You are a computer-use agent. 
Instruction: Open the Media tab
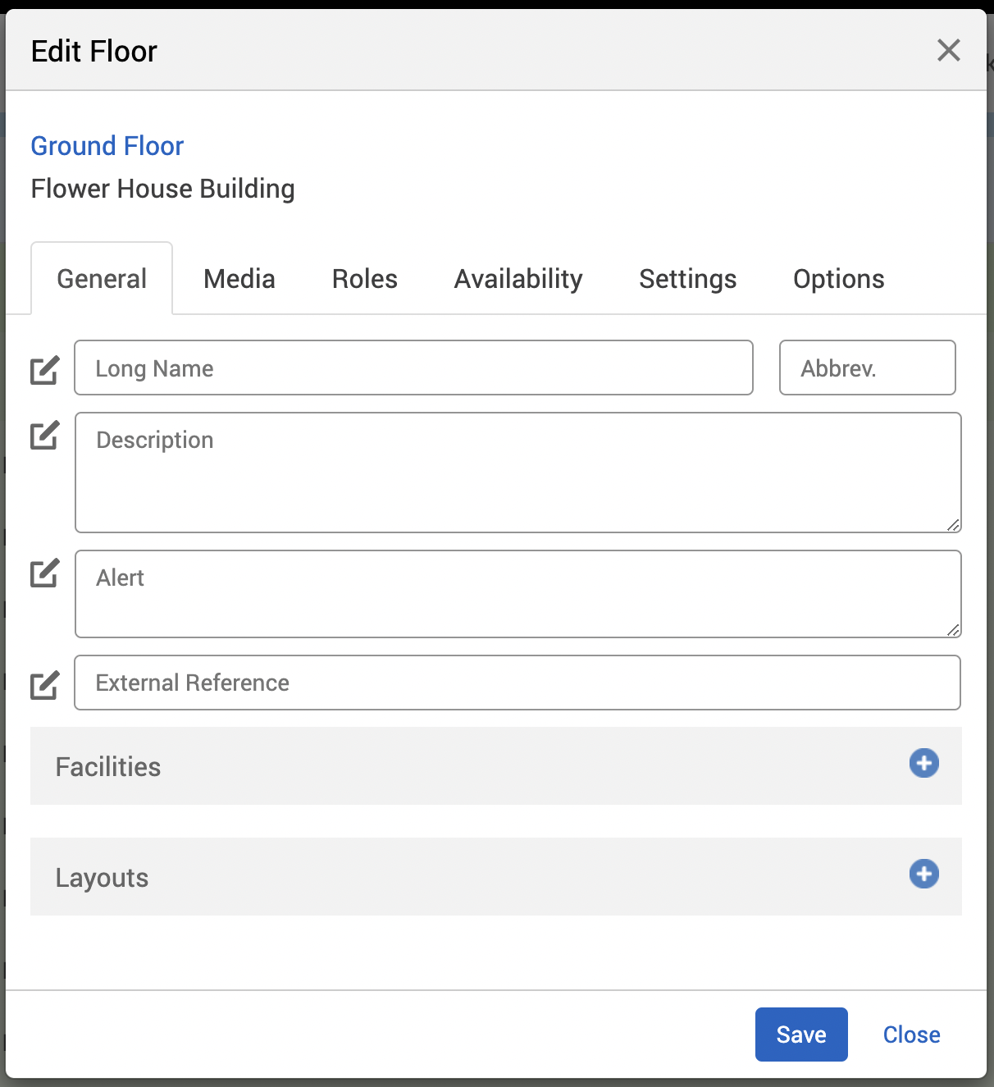tap(239, 278)
